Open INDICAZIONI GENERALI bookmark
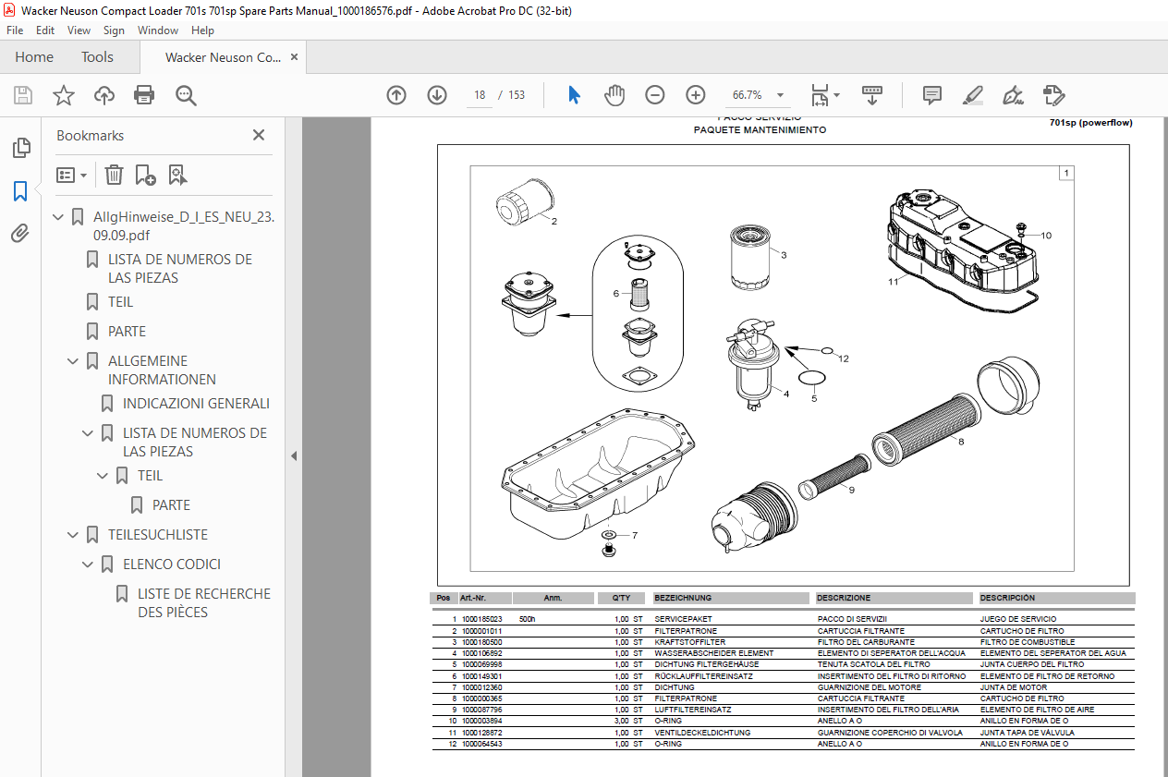The height and width of the screenshot is (777, 1168). click(196, 404)
